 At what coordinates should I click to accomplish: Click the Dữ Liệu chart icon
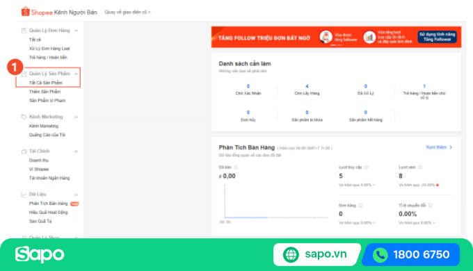[24, 195]
